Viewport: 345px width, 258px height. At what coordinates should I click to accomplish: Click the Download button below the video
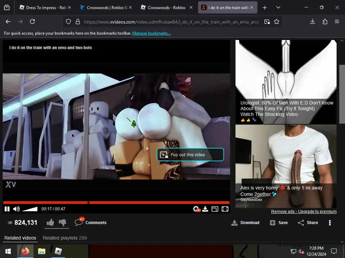click(x=245, y=223)
